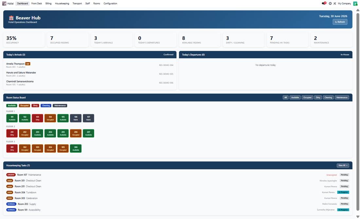360x219 pixels.
Task: Click the Refresh button
Action: 340,22
